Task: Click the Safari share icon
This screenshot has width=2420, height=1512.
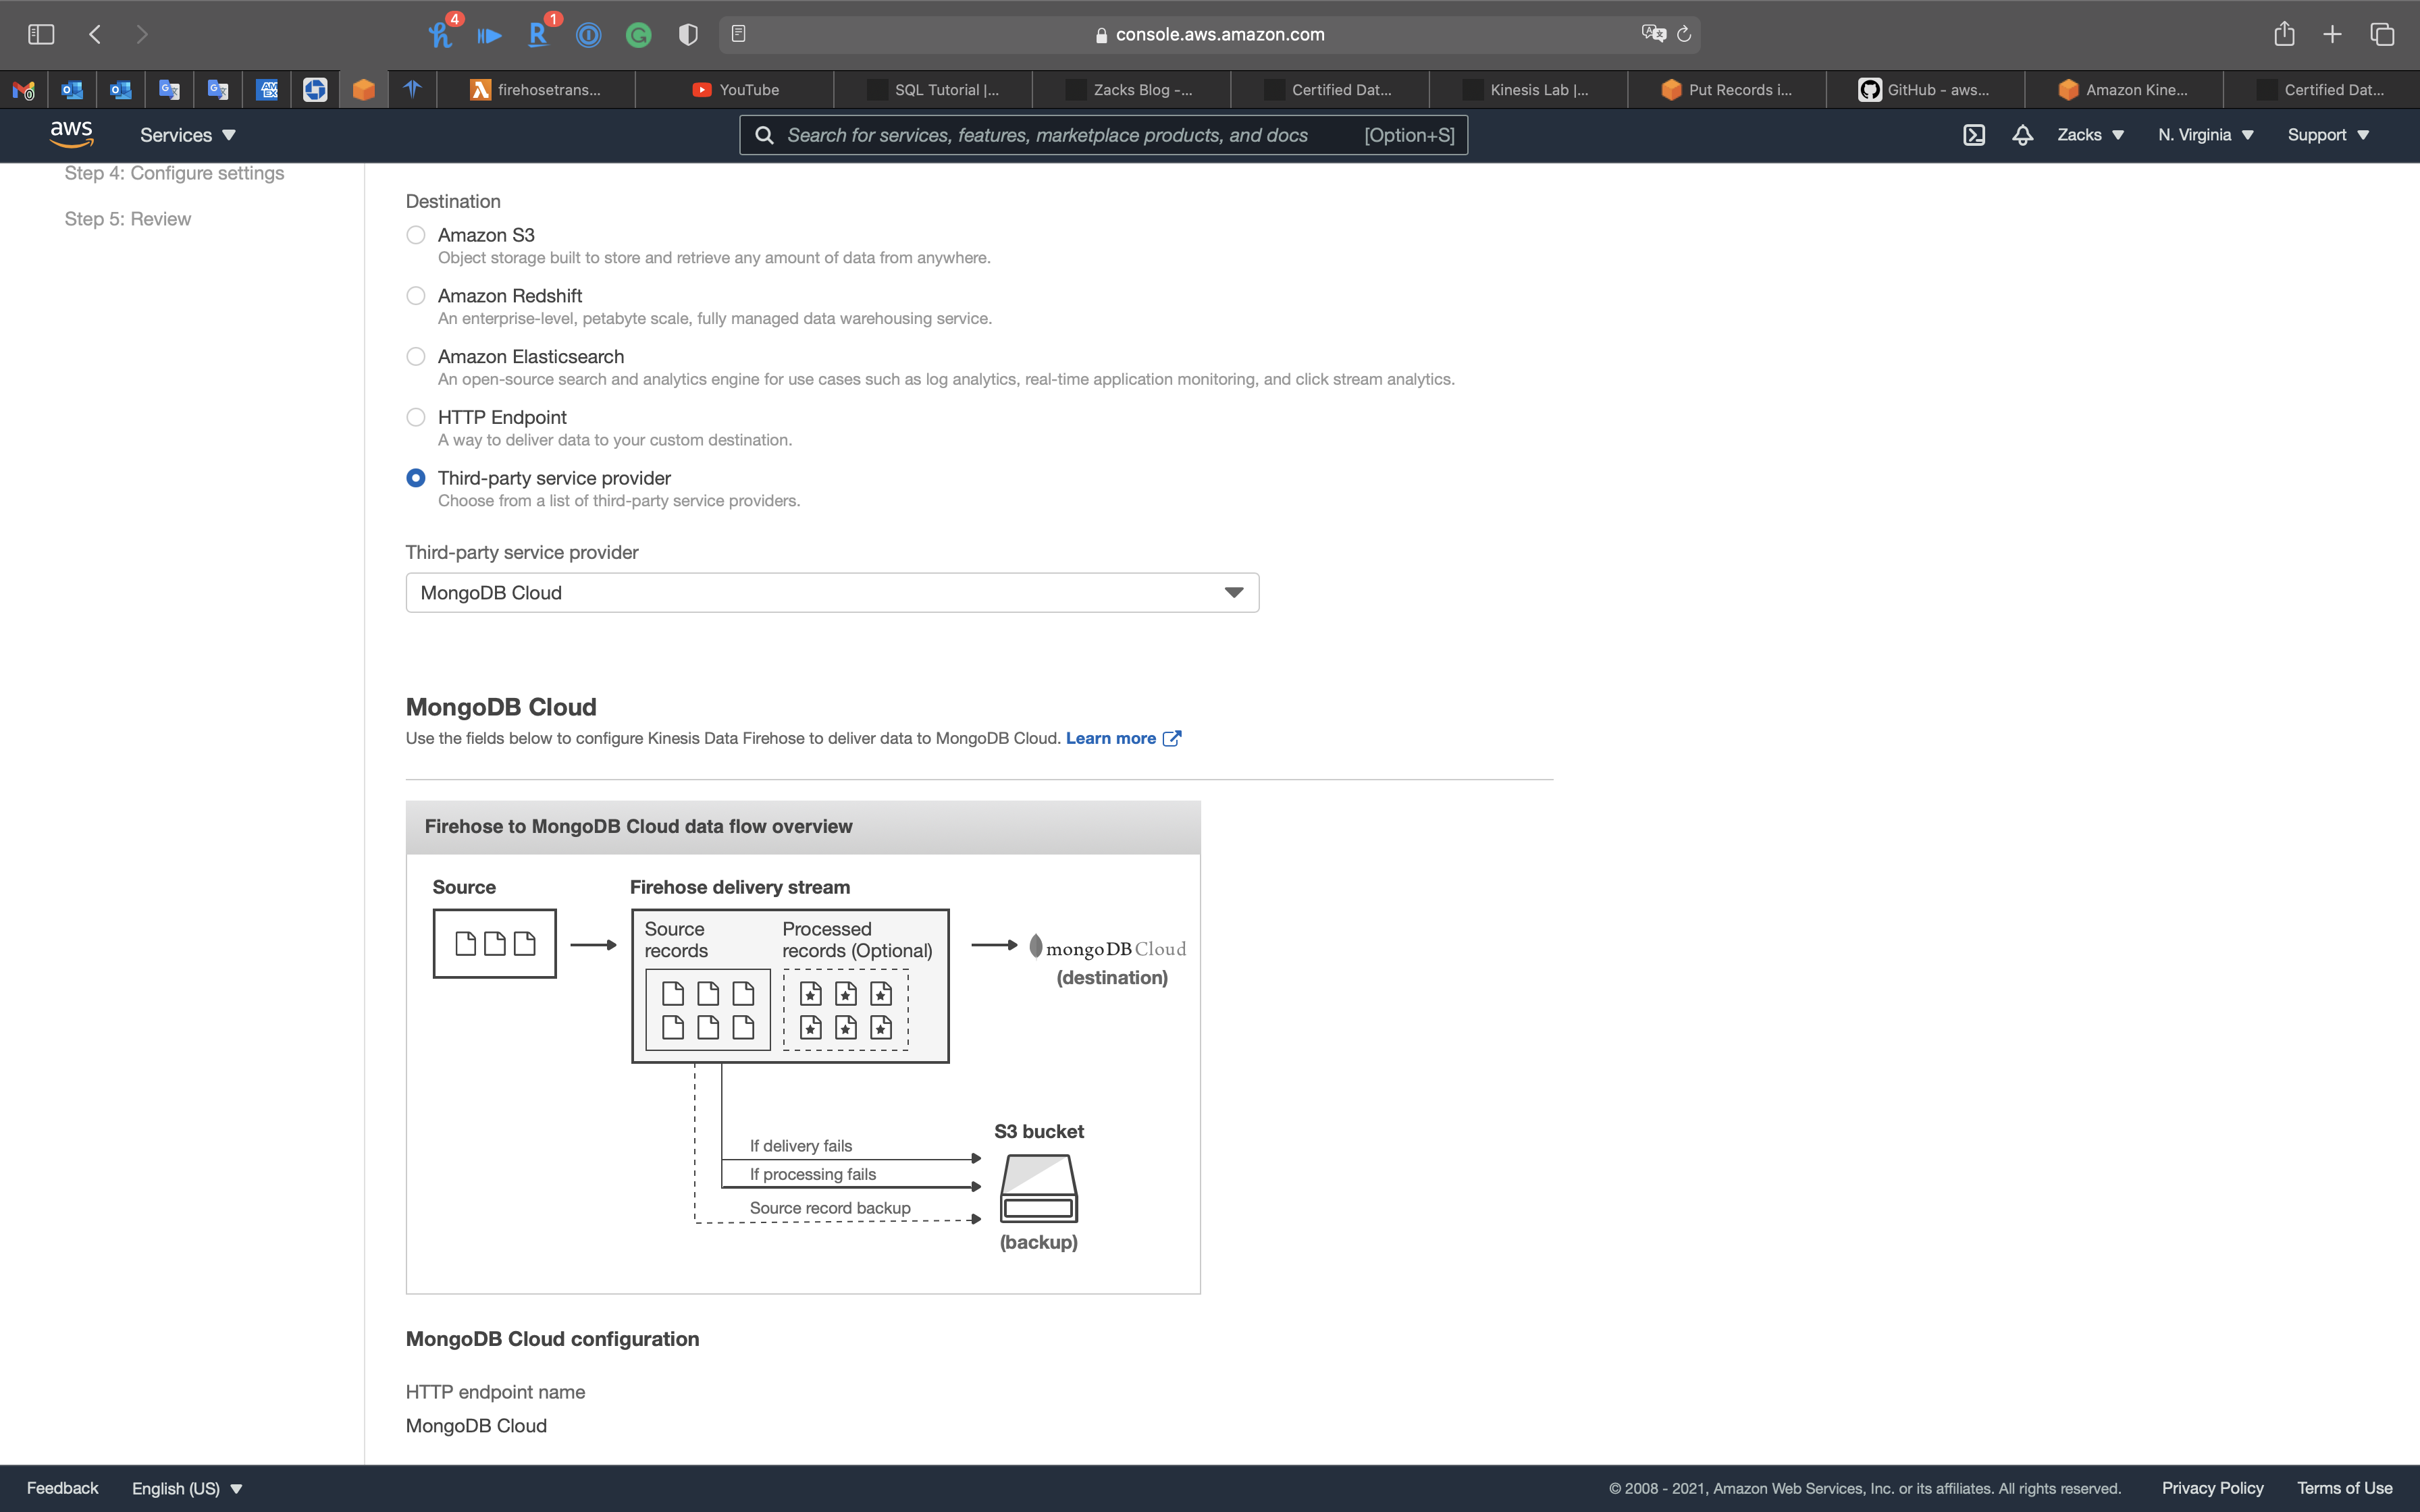Action: tap(2284, 34)
